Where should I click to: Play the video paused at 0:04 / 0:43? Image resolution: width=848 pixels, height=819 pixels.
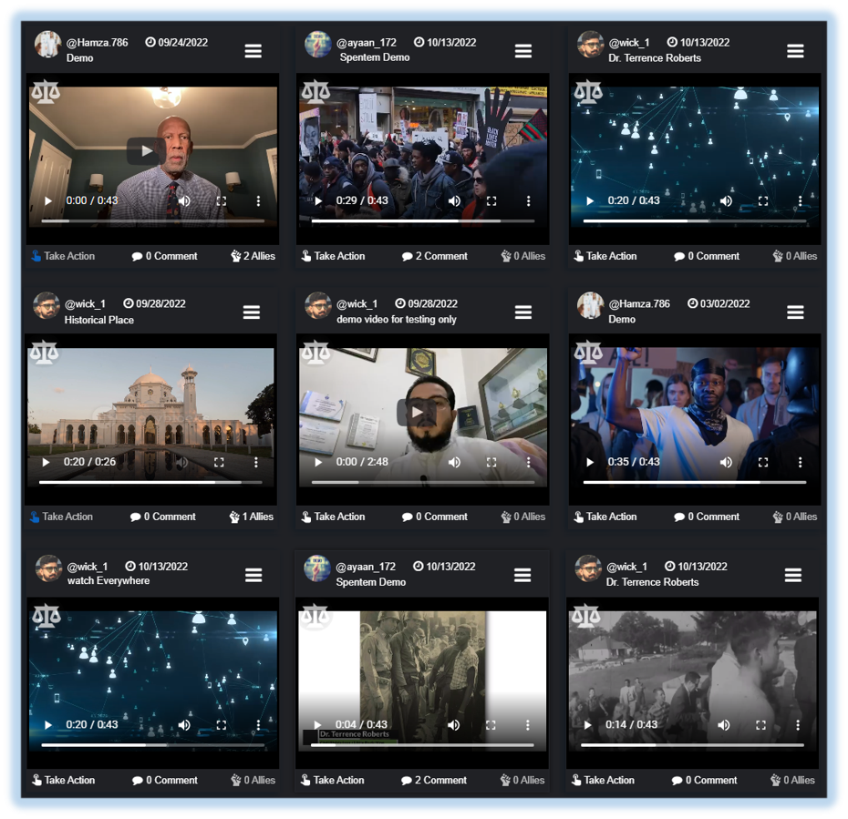pyautogui.click(x=317, y=725)
